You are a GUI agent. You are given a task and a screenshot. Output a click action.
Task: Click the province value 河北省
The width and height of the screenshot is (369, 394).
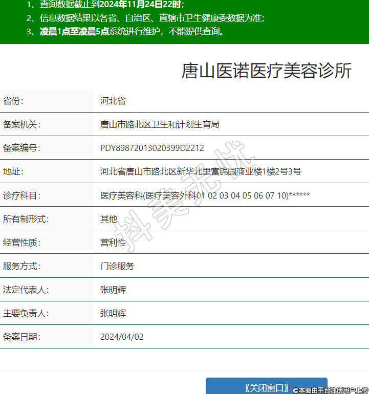coord(113,101)
